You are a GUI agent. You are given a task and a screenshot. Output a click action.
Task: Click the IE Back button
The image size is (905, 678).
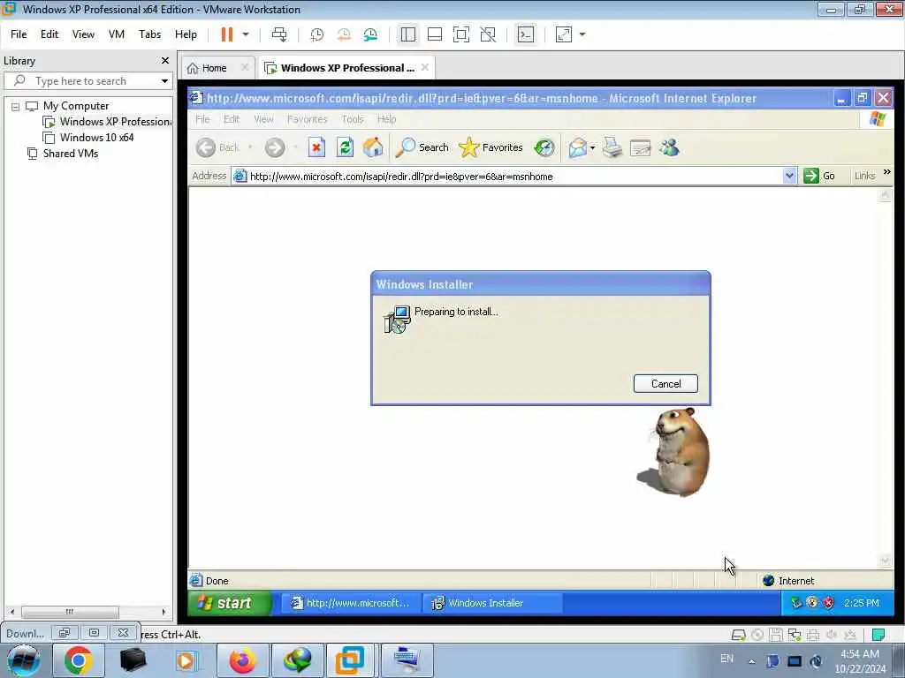(x=218, y=148)
